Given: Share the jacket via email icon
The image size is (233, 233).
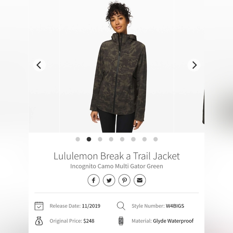Looking at the screenshot, I should [140, 180].
